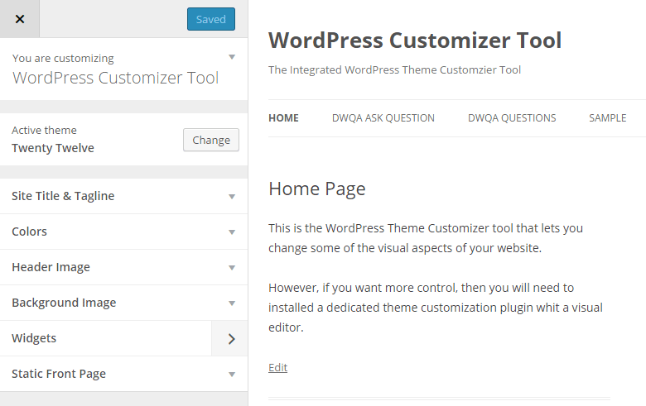Expand the You are customizing info arrow
The image size is (646, 406).
point(232,57)
